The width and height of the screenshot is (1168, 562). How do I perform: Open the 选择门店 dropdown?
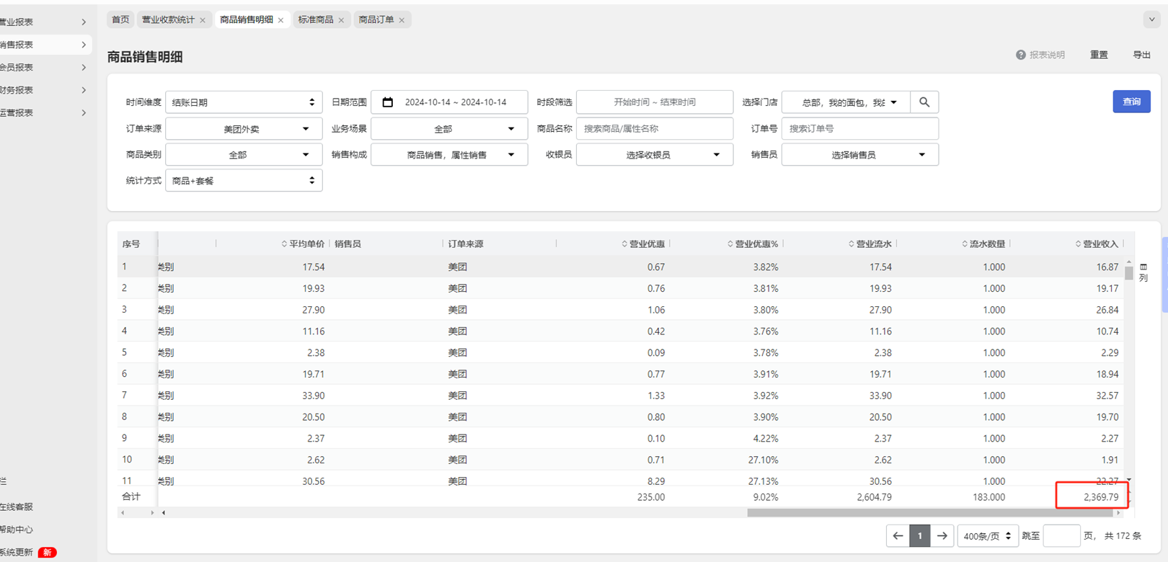click(846, 102)
